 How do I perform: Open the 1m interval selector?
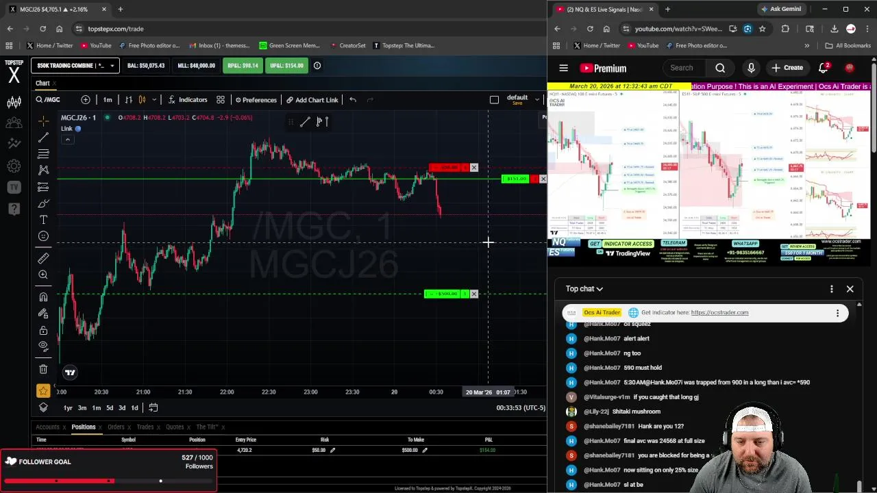[x=108, y=100]
